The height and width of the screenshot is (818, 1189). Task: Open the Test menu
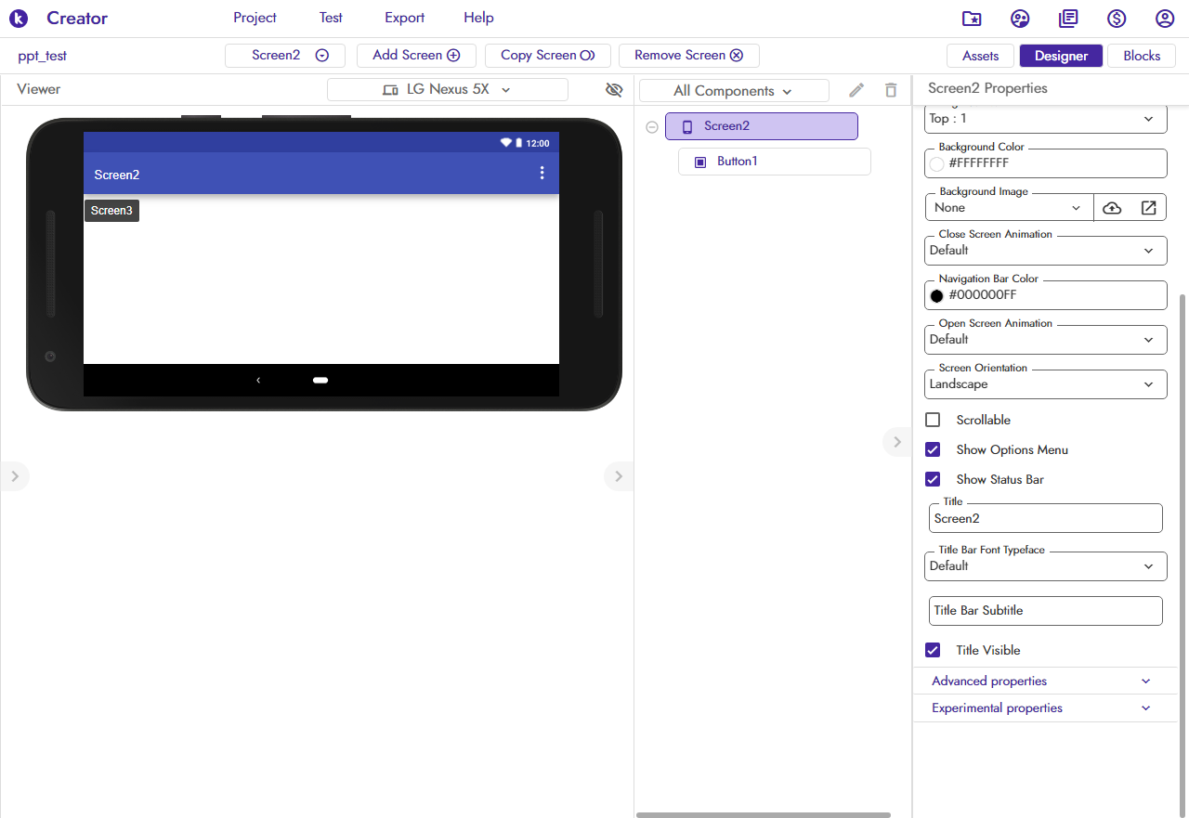pyautogui.click(x=331, y=18)
